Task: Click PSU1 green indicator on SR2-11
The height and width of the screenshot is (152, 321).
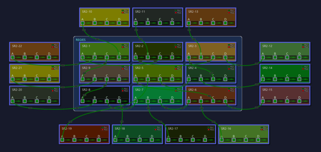Action: (x=176, y=10)
